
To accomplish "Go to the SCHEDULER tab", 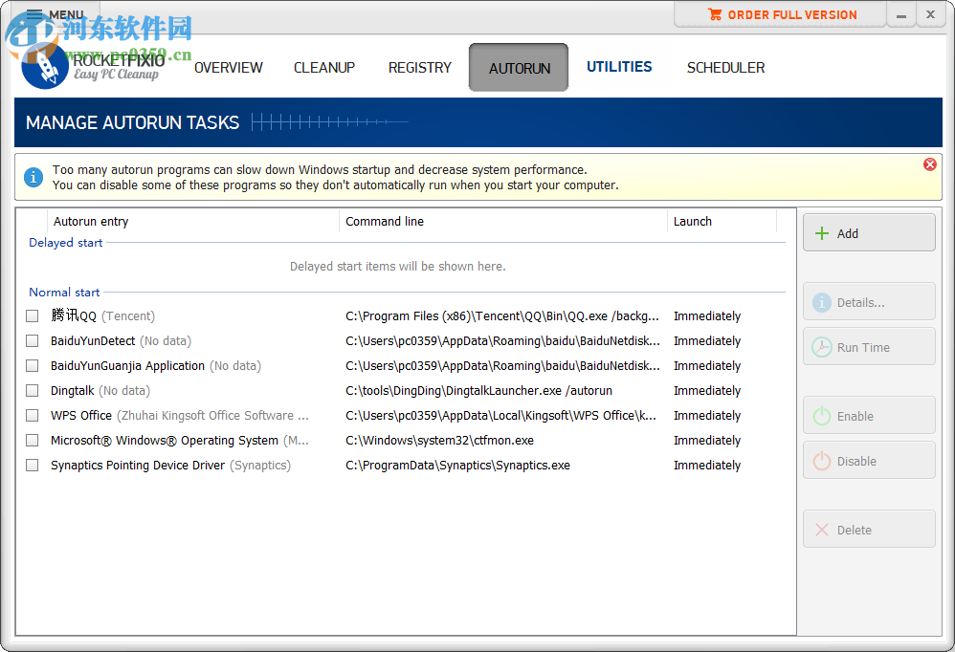I will [725, 68].
